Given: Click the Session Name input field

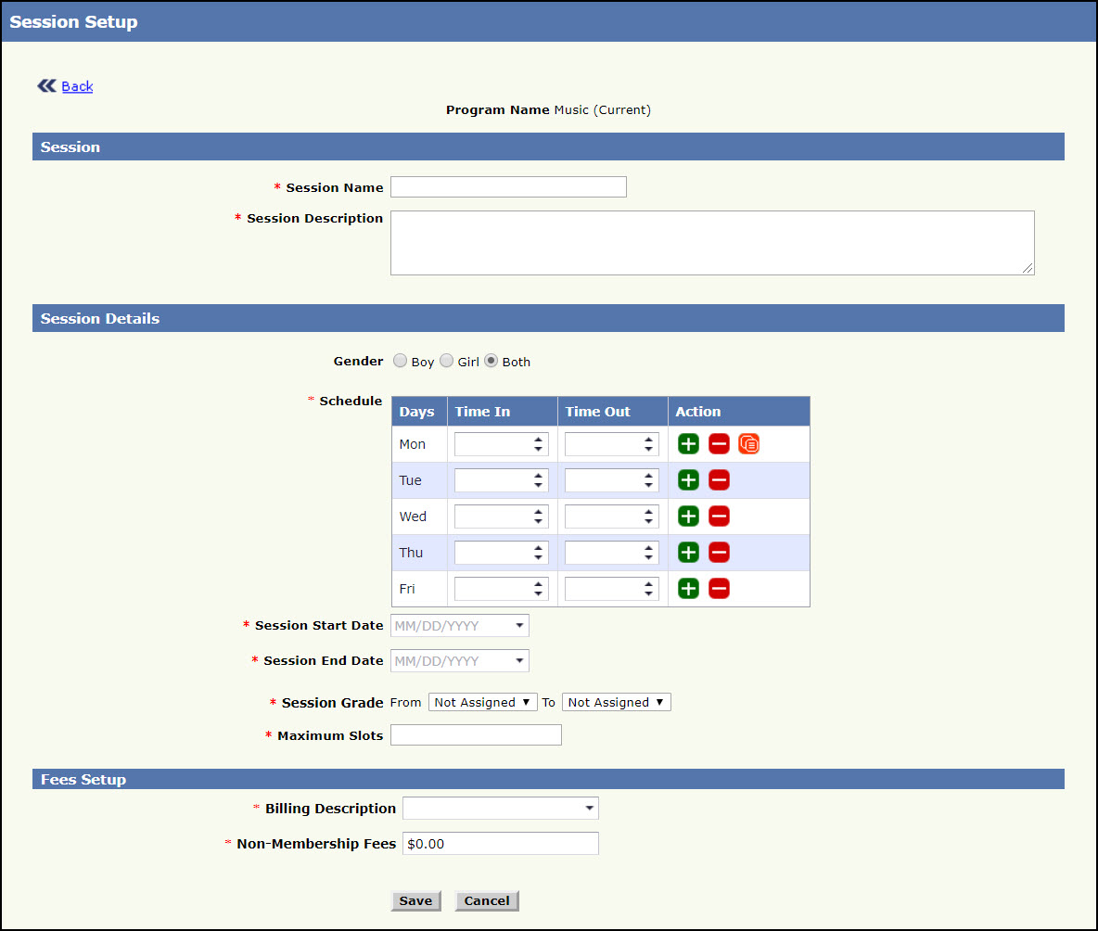Looking at the screenshot, I should (x=508, y=187).
